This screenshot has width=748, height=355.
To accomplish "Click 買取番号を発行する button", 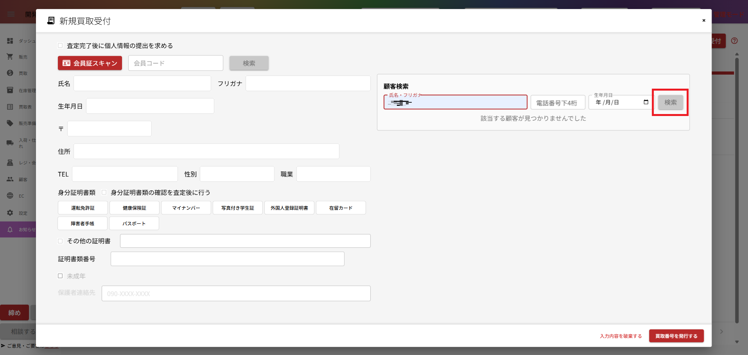I will tap(676, 336).
